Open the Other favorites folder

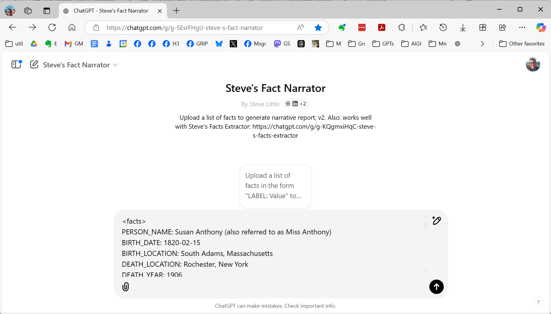[x=522, y=44]
